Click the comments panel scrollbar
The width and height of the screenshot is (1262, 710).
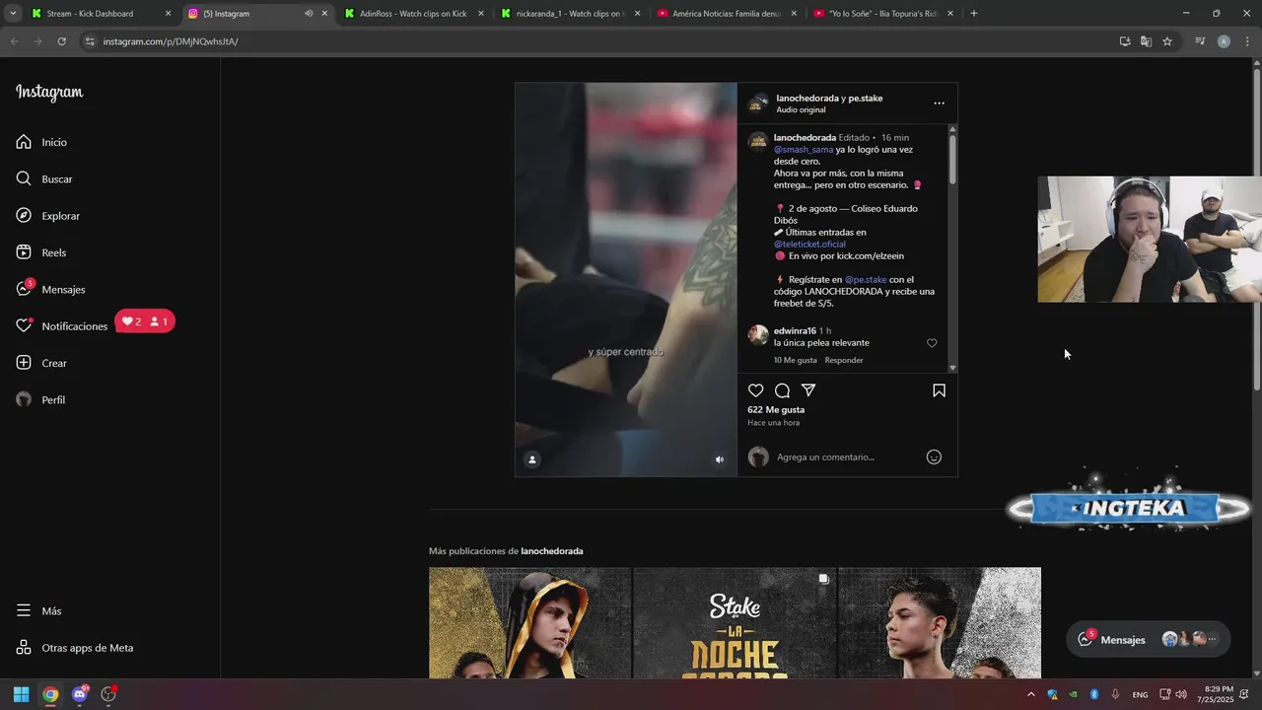(x=952, y=158)
